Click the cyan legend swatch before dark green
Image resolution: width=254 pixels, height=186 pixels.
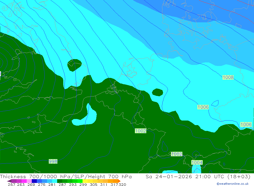tap(55, 181)
